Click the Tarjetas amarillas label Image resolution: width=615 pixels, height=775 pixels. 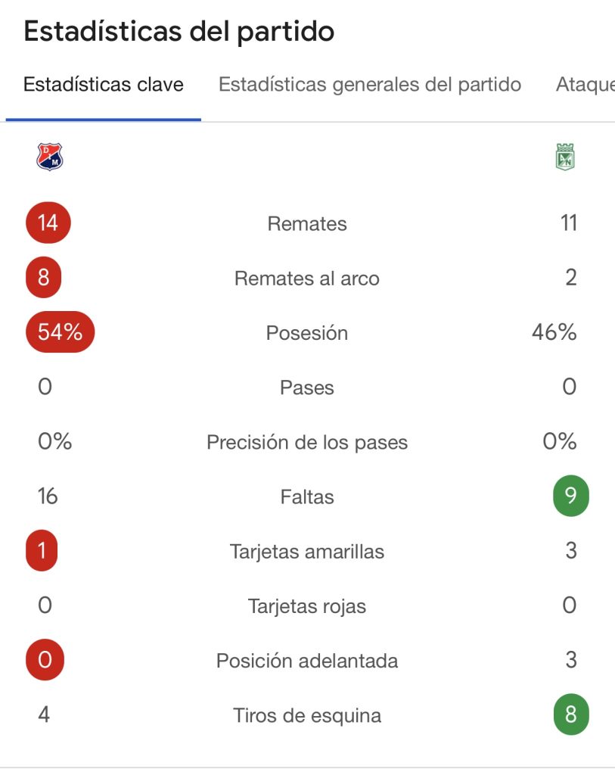click(x=307, y=552)
